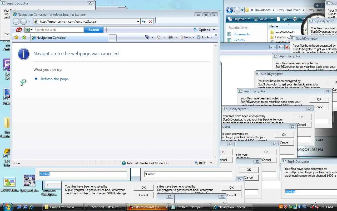Click the red Stop loading icon
This screenshot has width=337, height=211.
(x=150, y=22)
